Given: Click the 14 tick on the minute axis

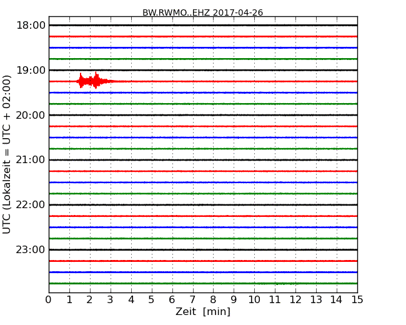Looking at the screenshot, I should [337, 300].
